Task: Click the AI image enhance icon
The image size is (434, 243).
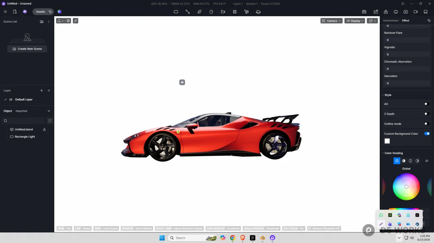Action: [x=376, y=11]
